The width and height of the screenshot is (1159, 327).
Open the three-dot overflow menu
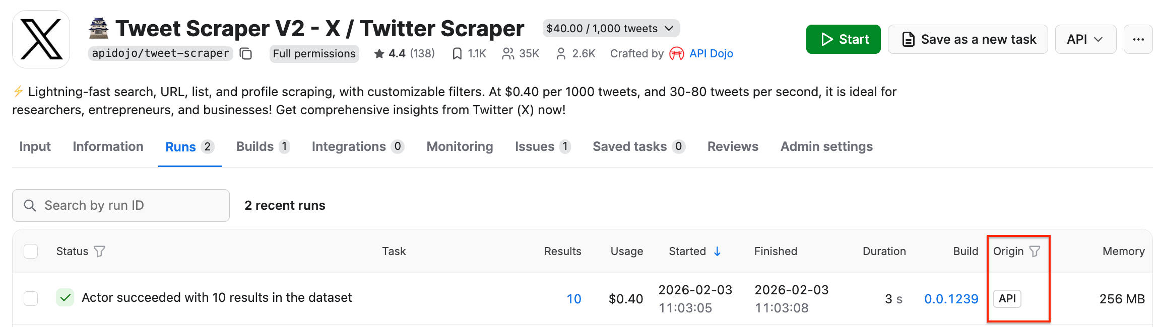point(1138,39)
